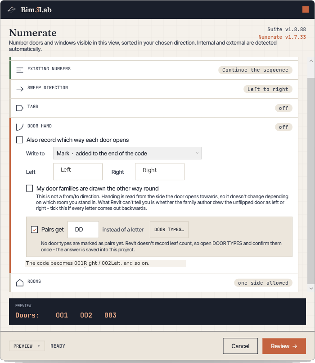Viewport: 315px width, 363px height.
Task: Click the 'one side allowed' pill
Action: (263, 283)
